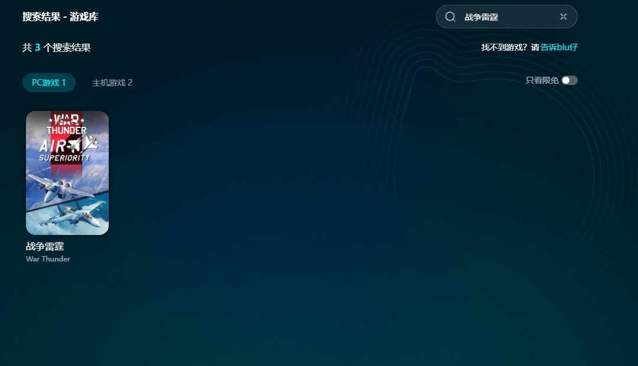Switch to the PC游戏 1 tab
Screen dimensions: 638x366
pyautogui.click(x=49, y=83)
